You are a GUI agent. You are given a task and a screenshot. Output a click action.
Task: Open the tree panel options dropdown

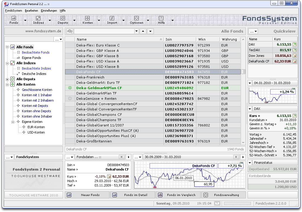pos(58,39)
